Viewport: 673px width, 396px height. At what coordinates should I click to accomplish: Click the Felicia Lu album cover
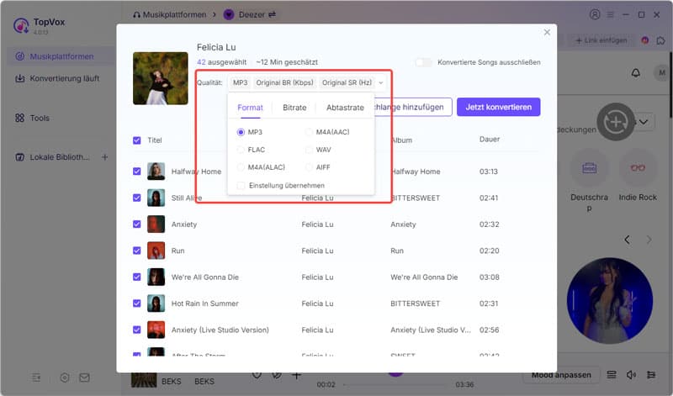(161, 78)
